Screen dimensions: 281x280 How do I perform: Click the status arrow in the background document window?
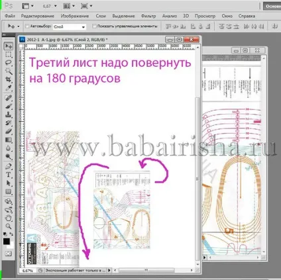205,257
